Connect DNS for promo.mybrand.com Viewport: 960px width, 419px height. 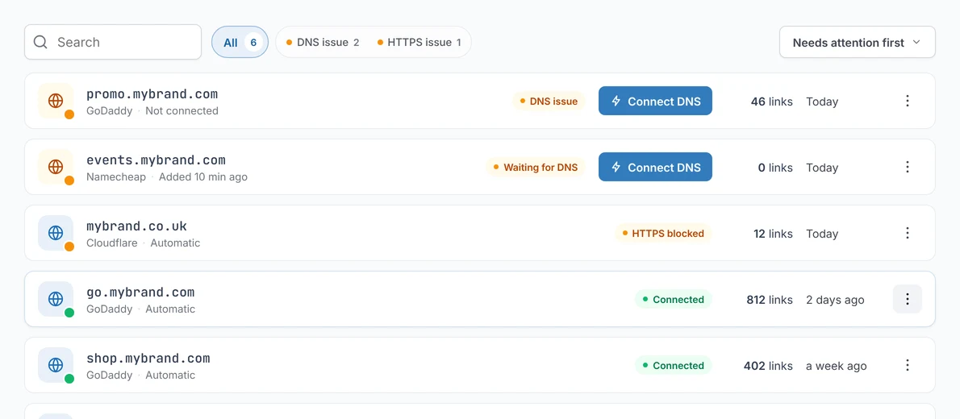point(655,101)
